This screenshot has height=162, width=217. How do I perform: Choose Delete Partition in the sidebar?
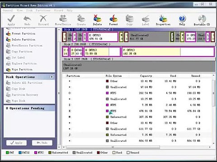pyautogui.click(x=21, y=40)
